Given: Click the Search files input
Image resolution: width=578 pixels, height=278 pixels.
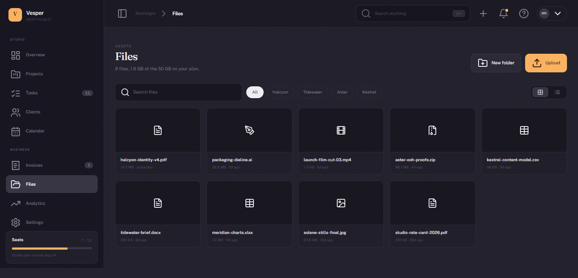Looking at the screenshot, I should [x=179, y=92].
